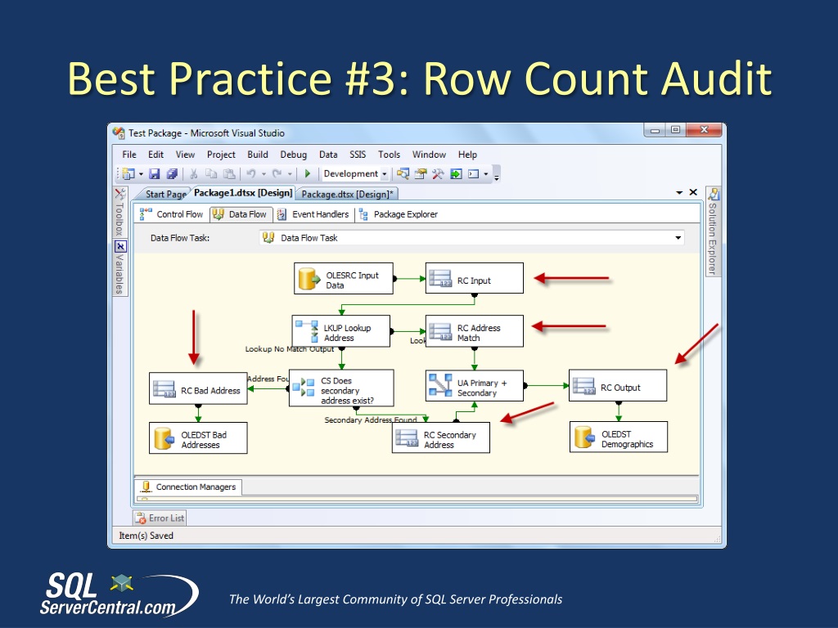Open the View menu

pos(185,155)
